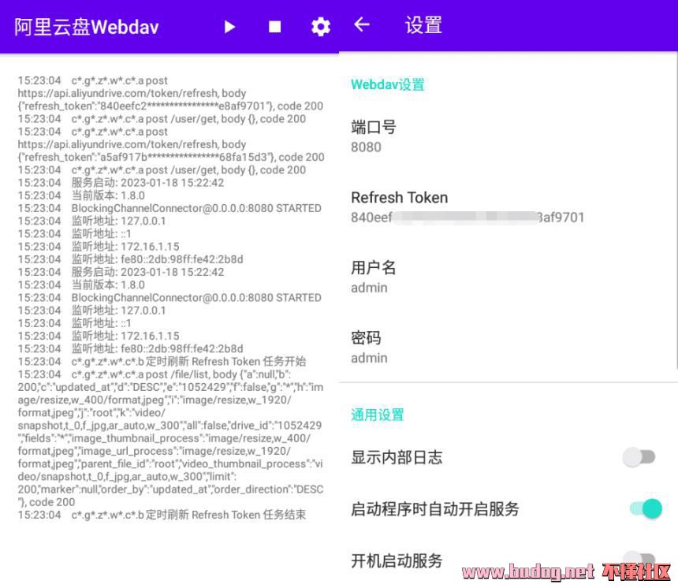
Task: Click the 8080 port value
Action: [x=366, y=147]
